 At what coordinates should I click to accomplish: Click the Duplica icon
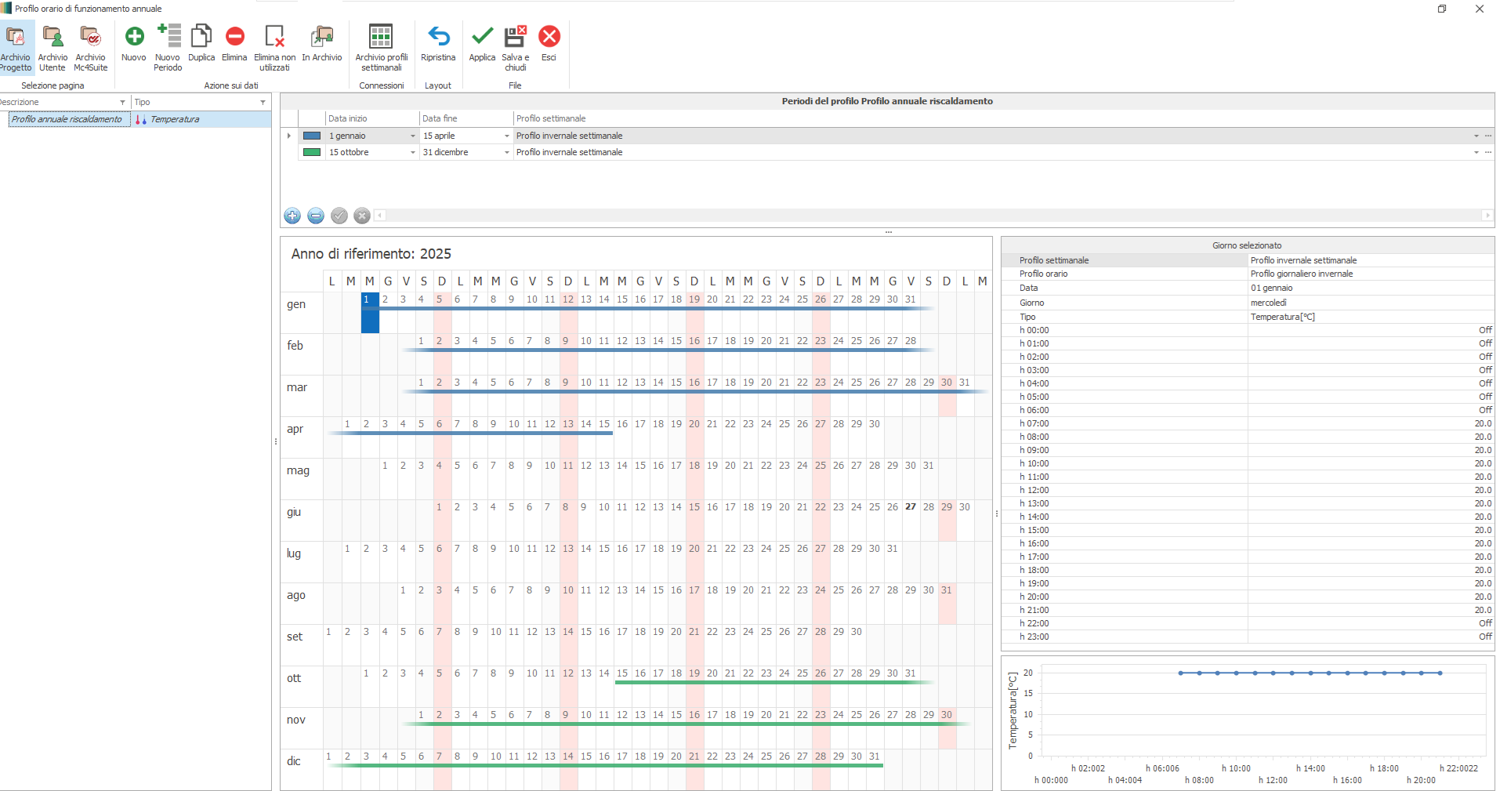pos(201,37)
